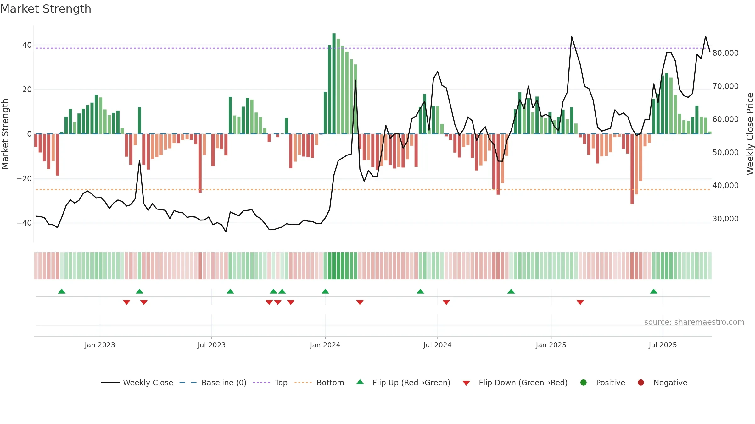Click the '80,000' right axis value
This screenshot has width=755, height=424.
[x=725, y=53]
